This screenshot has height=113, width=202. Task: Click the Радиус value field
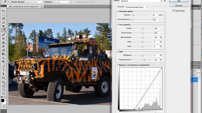pyautogui.click(x=155, y=15)
